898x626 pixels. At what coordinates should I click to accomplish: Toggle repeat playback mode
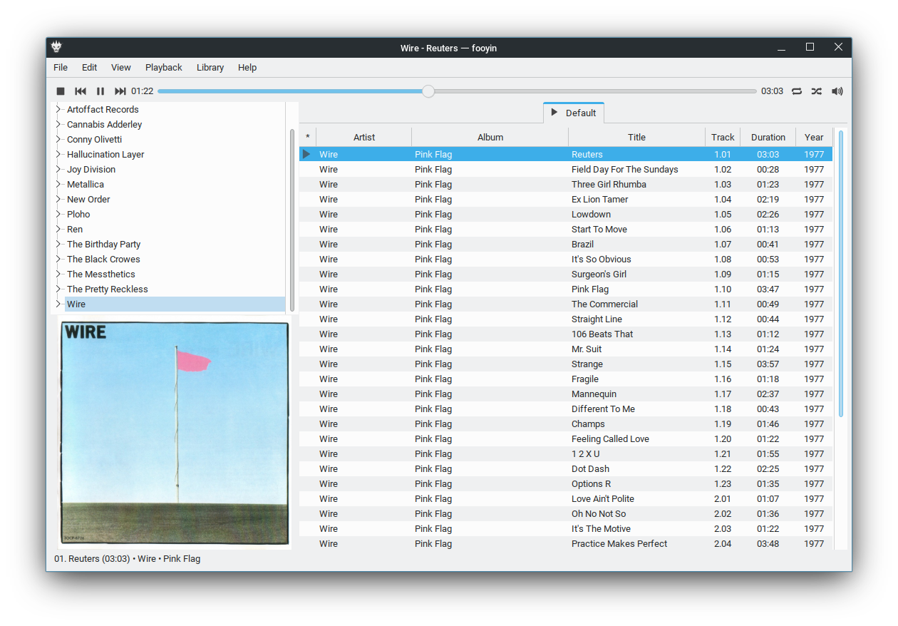[797, 91]
